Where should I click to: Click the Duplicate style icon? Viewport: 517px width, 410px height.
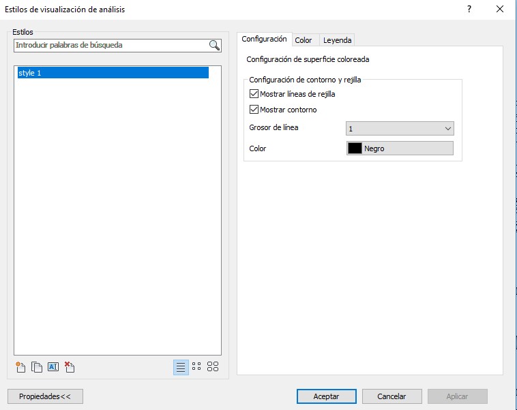tap(37, 367)
